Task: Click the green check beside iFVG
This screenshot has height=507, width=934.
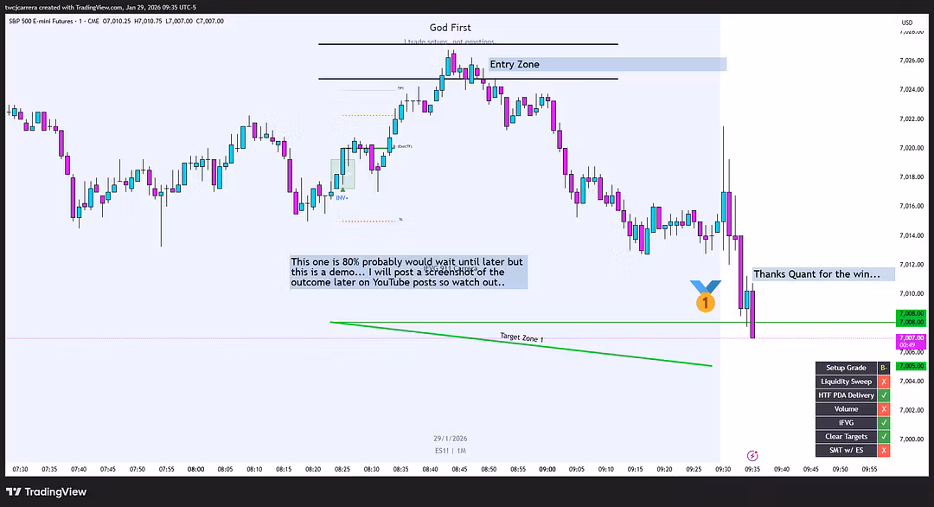Action: pos(884,422)
